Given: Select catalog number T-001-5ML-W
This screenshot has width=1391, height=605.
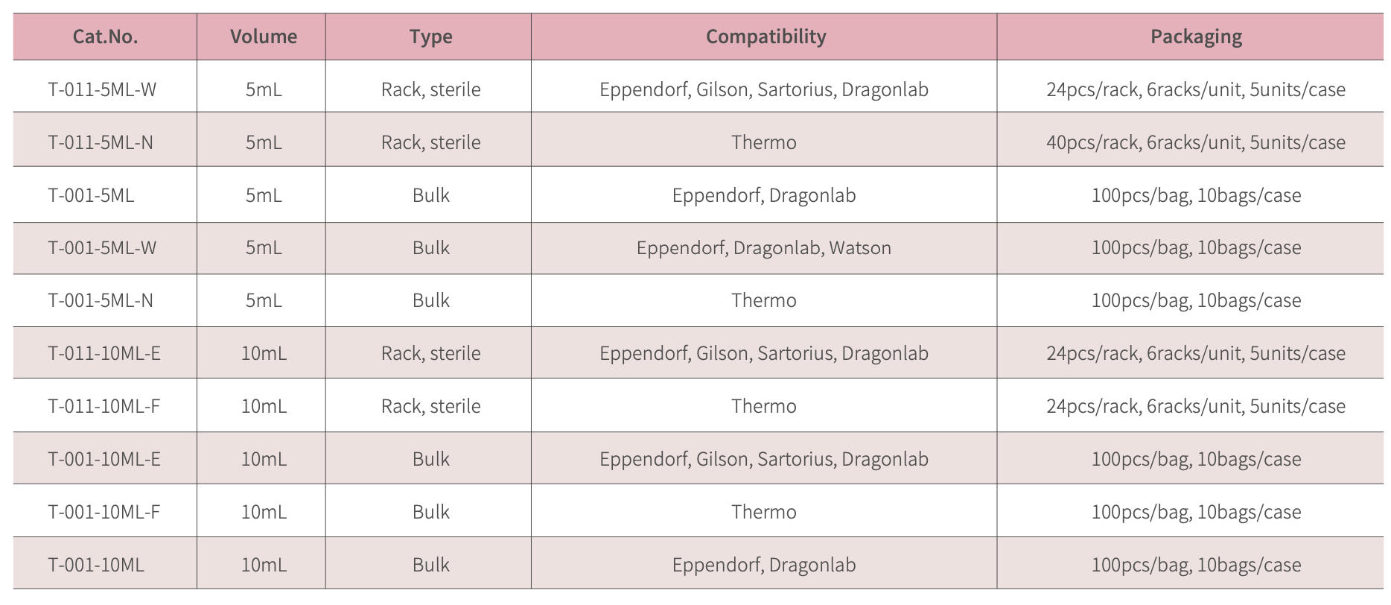Looking at the screenshot, I should click(x=102, y=247).
